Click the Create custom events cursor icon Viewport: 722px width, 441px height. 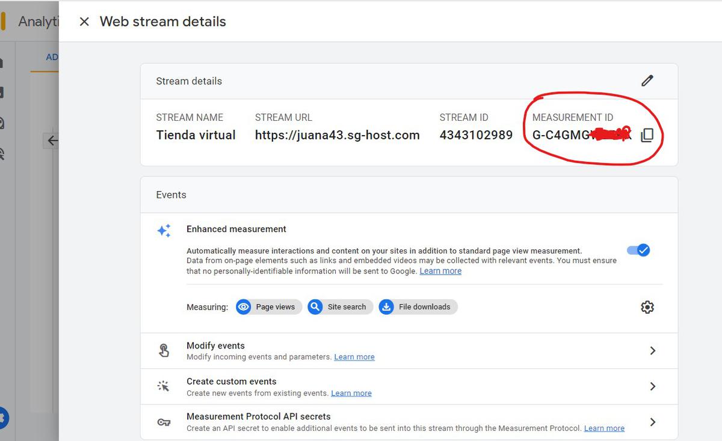(x=164, y=386)
